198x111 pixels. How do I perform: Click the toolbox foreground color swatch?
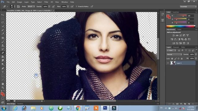[2, 93]
